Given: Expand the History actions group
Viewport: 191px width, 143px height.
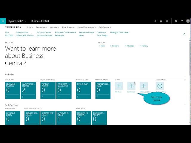Looking at the screenshot, I should 144,46.
